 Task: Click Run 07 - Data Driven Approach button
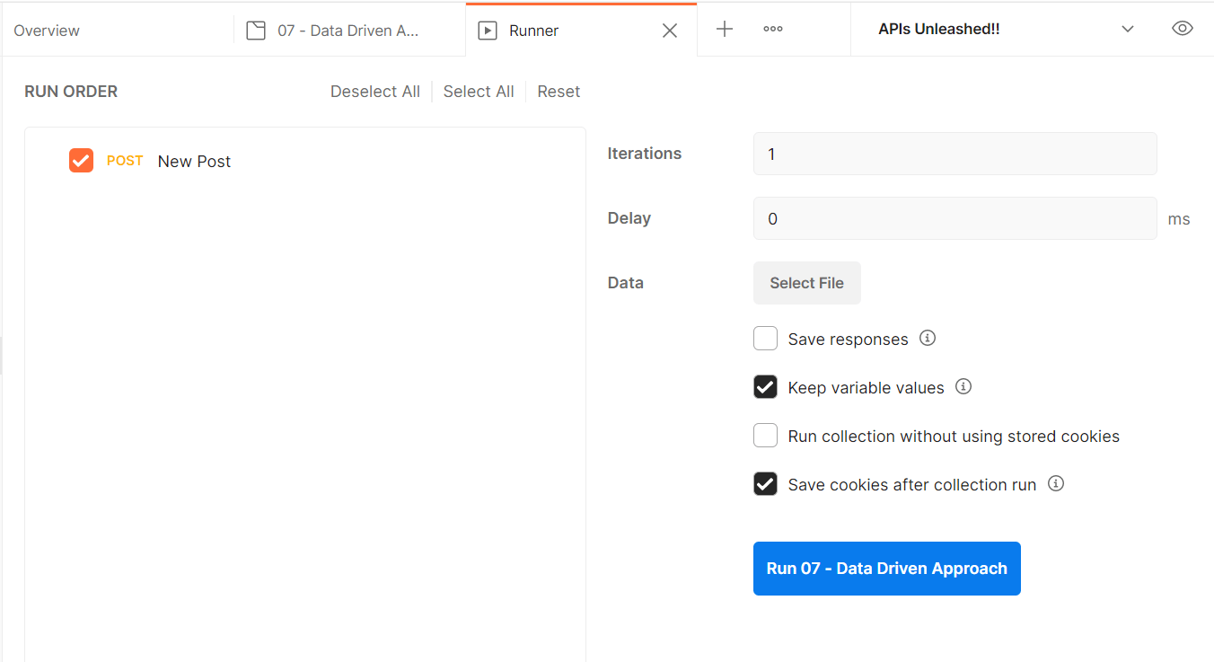887,569
